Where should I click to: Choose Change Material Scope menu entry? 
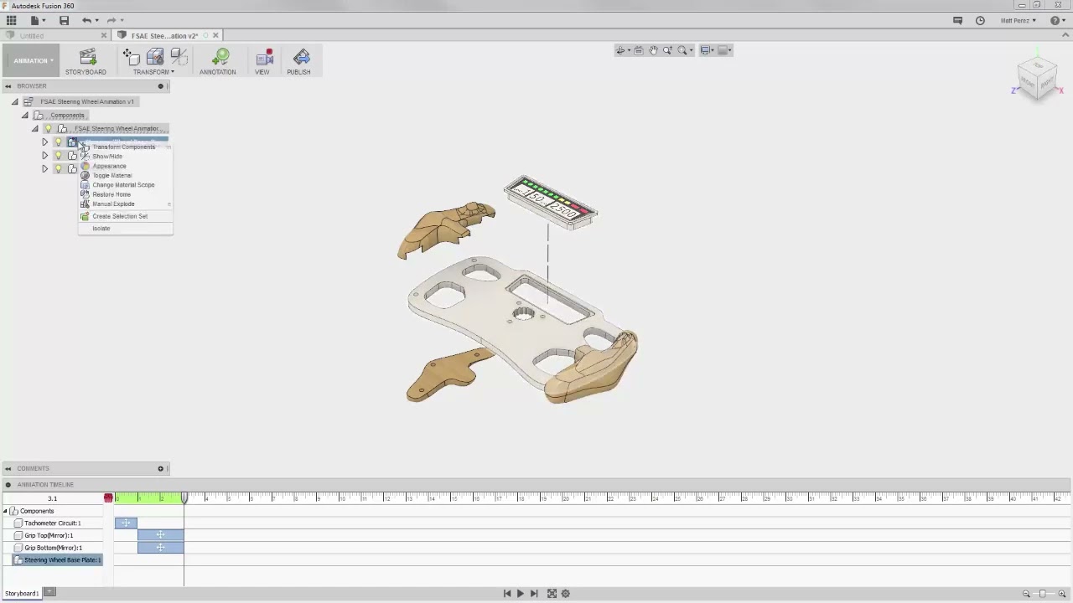coord(123,185)
